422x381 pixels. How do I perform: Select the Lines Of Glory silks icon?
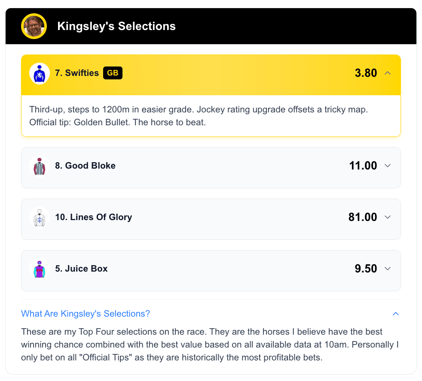39,217
